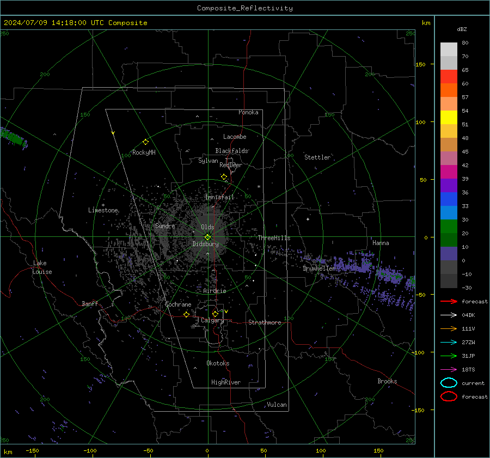Pick the magenta swatch beside 39 dBZ
Screen dimensions: 490x458
449,172
